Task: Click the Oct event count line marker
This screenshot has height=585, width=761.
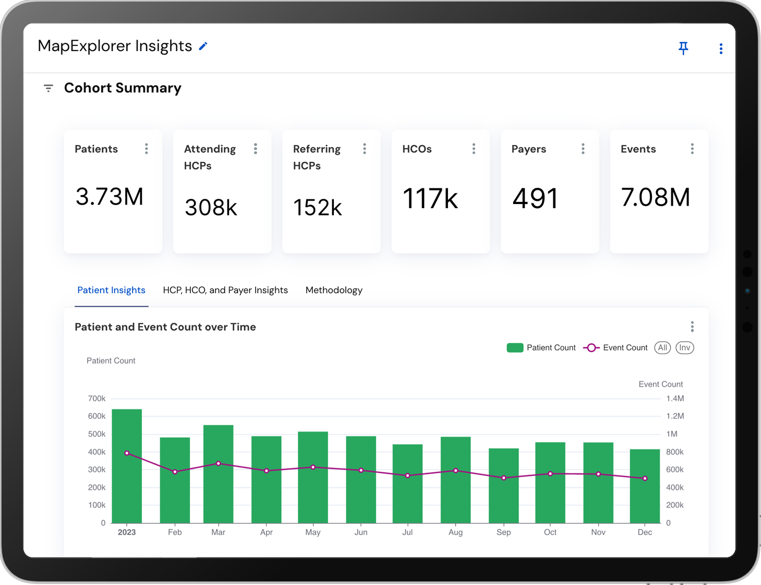Action: coord(550,474)
